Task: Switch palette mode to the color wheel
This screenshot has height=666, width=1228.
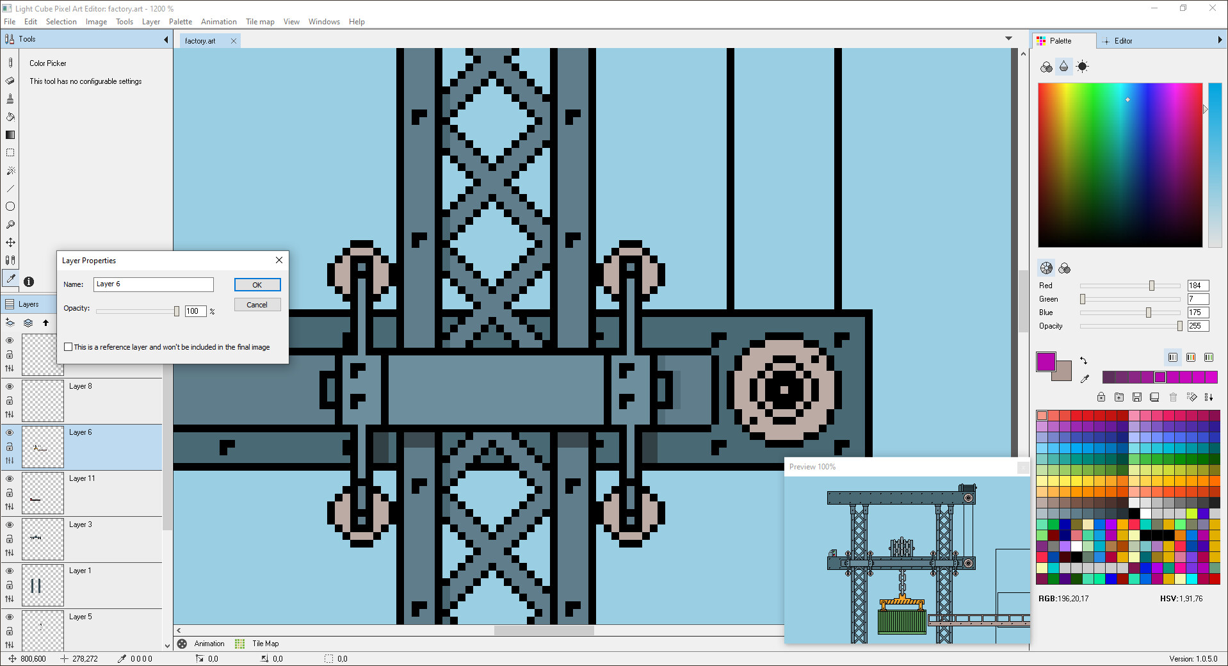Action: coord(1046,268)
